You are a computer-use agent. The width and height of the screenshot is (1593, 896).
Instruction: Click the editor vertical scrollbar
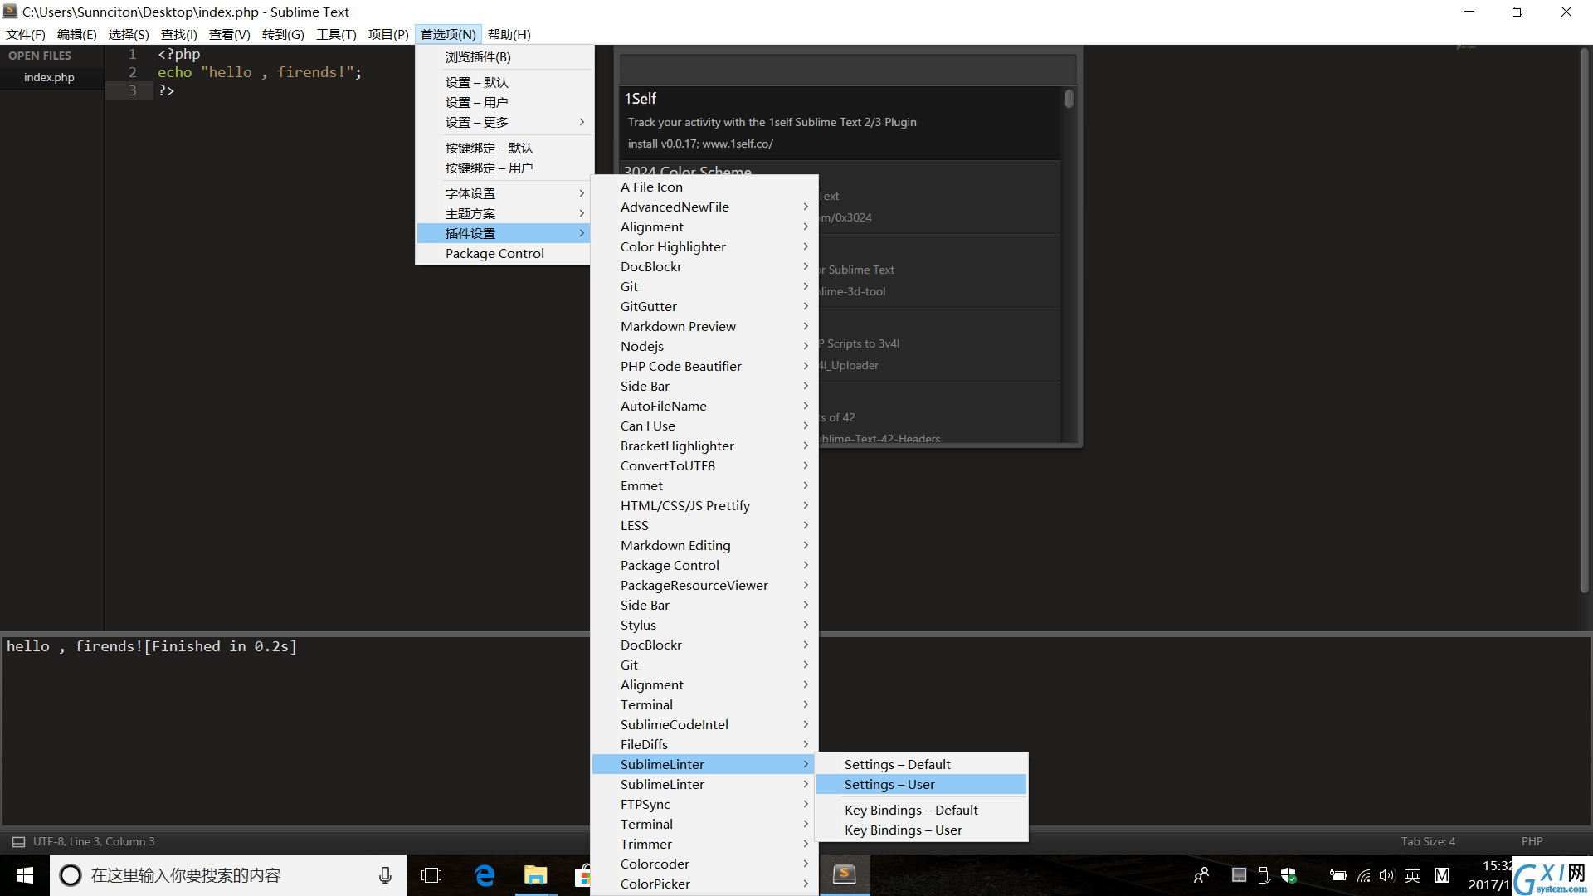pos(1583,319)
